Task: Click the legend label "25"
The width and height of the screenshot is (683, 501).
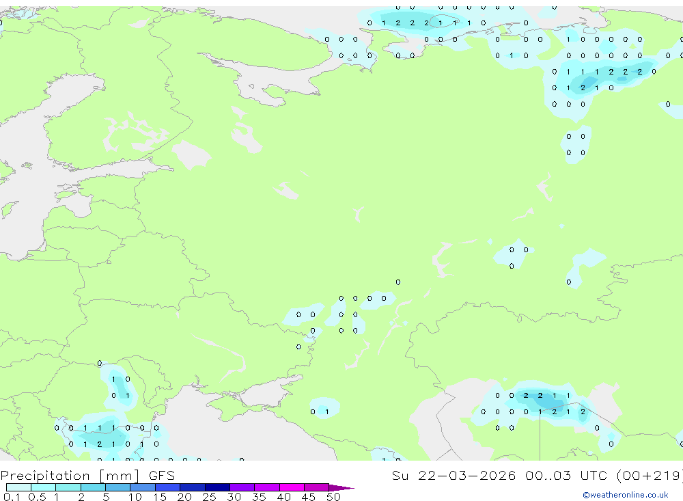Action: coord(209,497)
